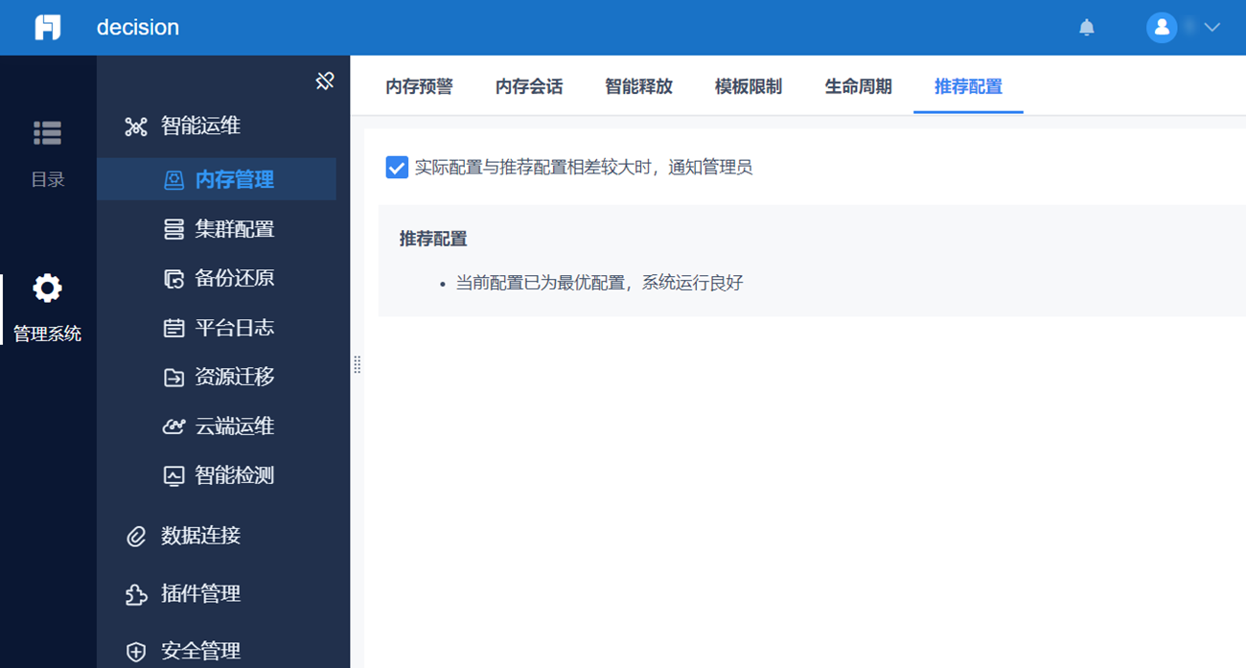The image size is (1246, 668).
Task: Click the 安全管理 shield icon
Action: tap(136, 652)
